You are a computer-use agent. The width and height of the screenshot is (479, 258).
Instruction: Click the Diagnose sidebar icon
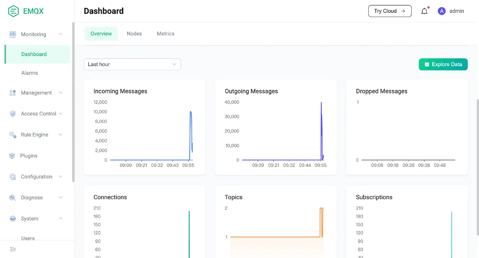pyautogui.click(x=13, y=197)
